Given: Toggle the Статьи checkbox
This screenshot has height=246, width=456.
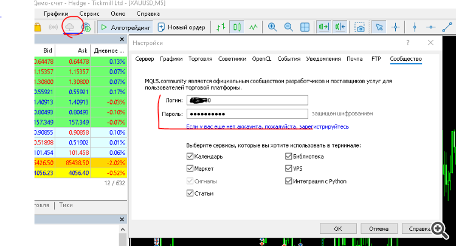Looking at the screenshot, I should point(190,193).
